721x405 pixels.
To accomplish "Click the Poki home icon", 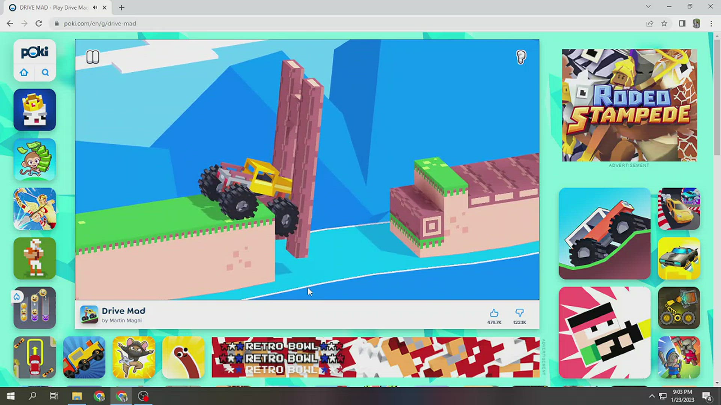I will 24,72.
